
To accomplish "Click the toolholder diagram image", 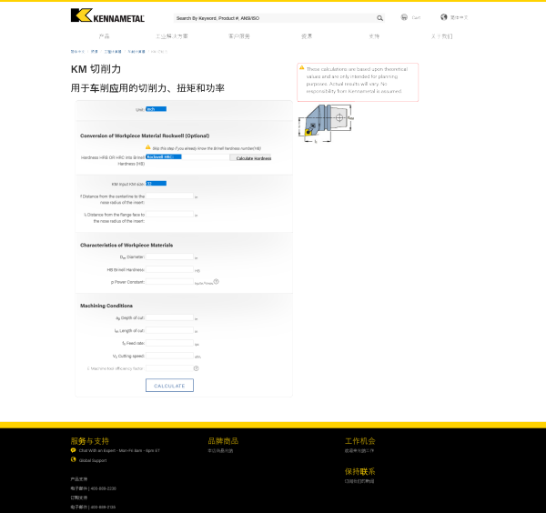I will click(326, 124).
